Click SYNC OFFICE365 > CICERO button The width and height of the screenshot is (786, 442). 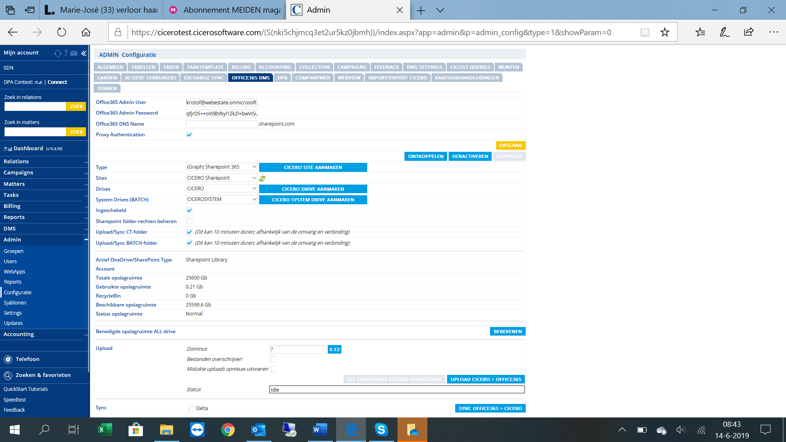pyautogui.click(x=490, y=408)
